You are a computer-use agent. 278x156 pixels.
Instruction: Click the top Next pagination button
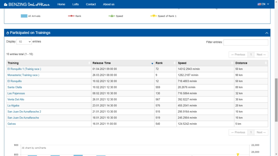coord(261,55)
